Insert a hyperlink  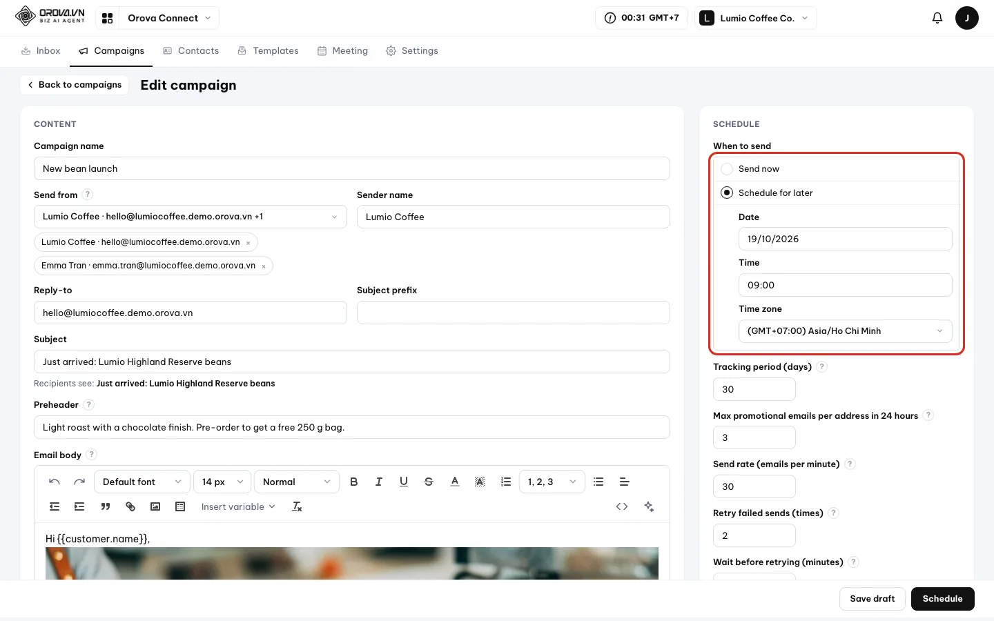click(x=130, y=506)
